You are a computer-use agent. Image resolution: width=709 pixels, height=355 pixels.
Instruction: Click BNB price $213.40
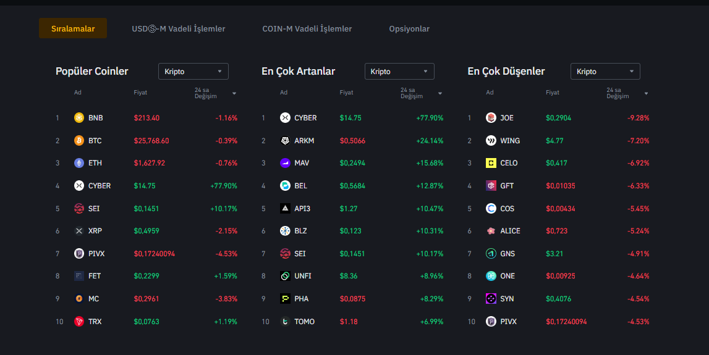point(146,118)
